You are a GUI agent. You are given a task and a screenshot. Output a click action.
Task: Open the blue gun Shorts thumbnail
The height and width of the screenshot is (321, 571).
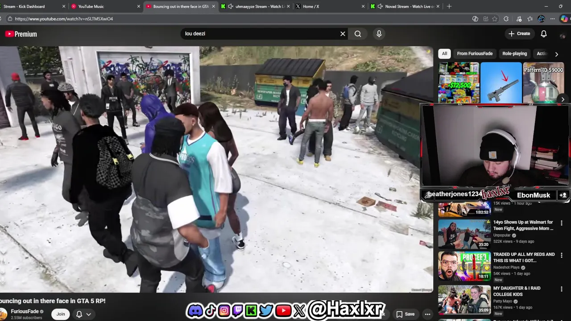[x=501, y=83]
